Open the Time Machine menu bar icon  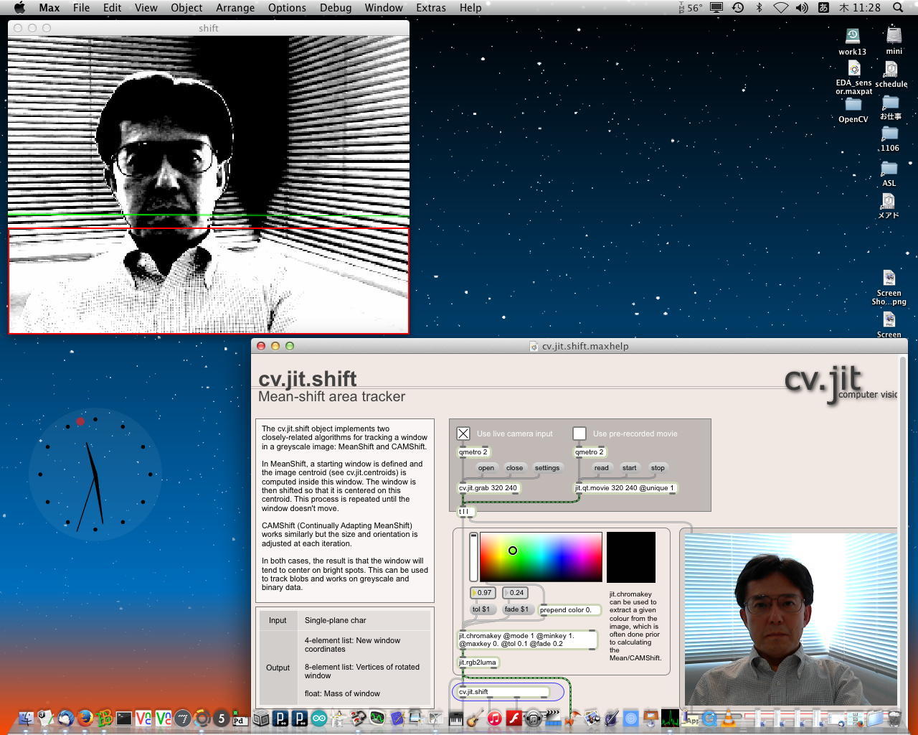[738, 8]
